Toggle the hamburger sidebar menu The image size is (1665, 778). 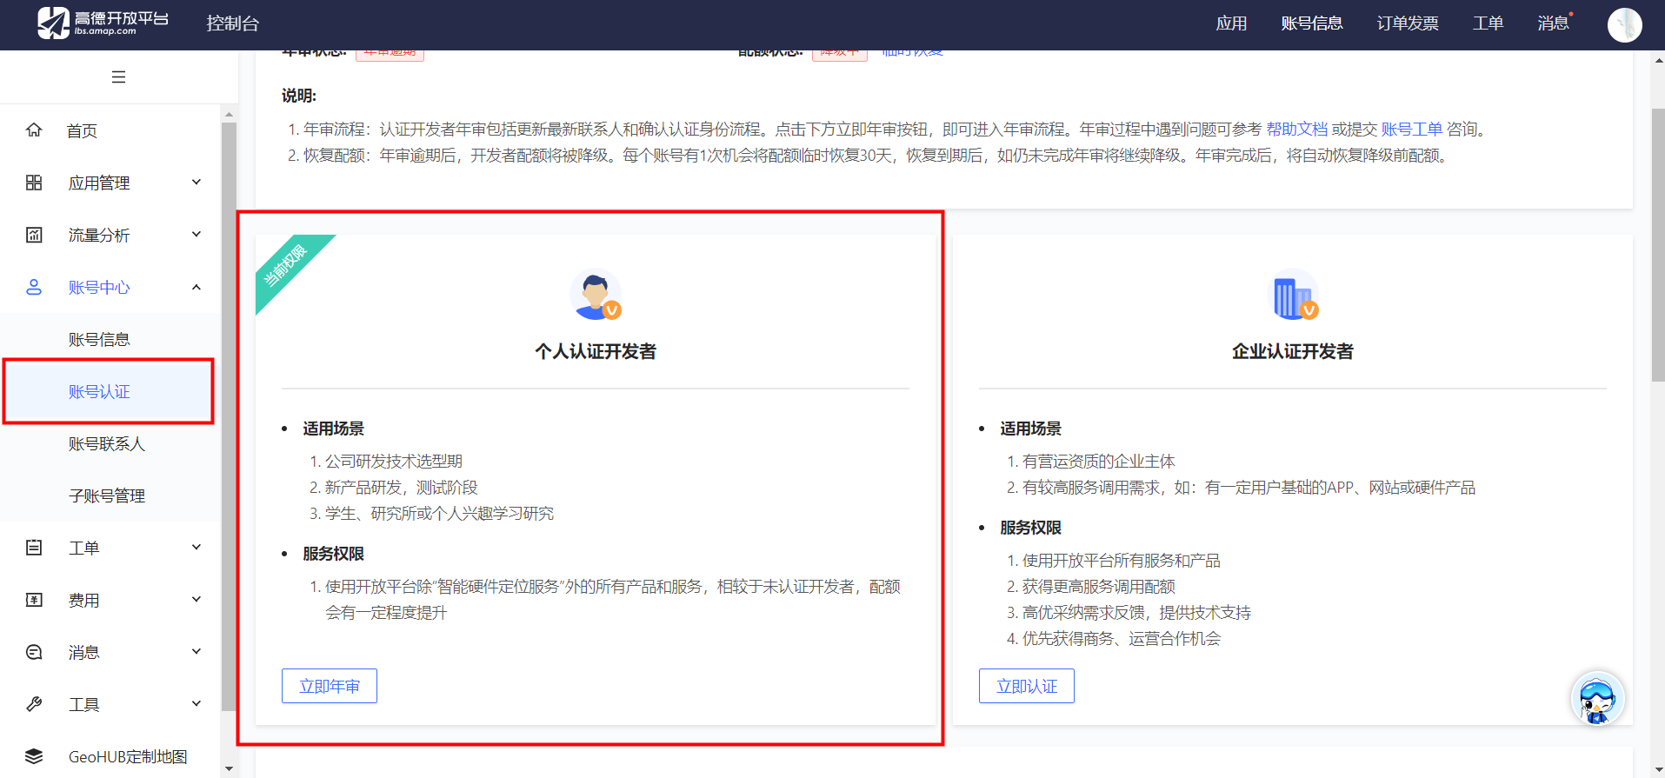point(118,76)
